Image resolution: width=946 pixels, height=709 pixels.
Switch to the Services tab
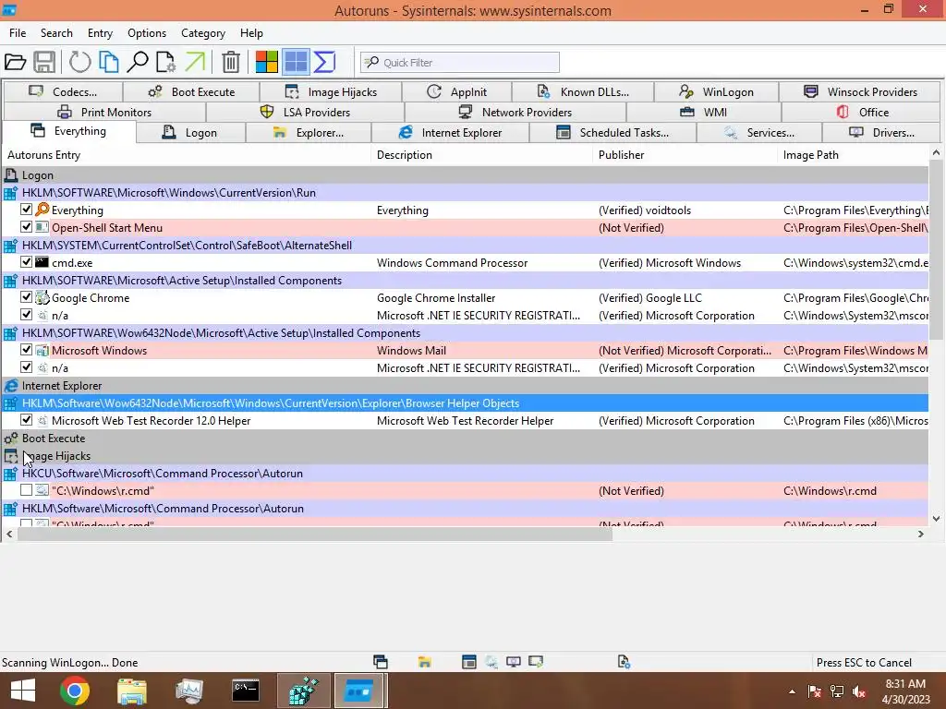[759, 133]
